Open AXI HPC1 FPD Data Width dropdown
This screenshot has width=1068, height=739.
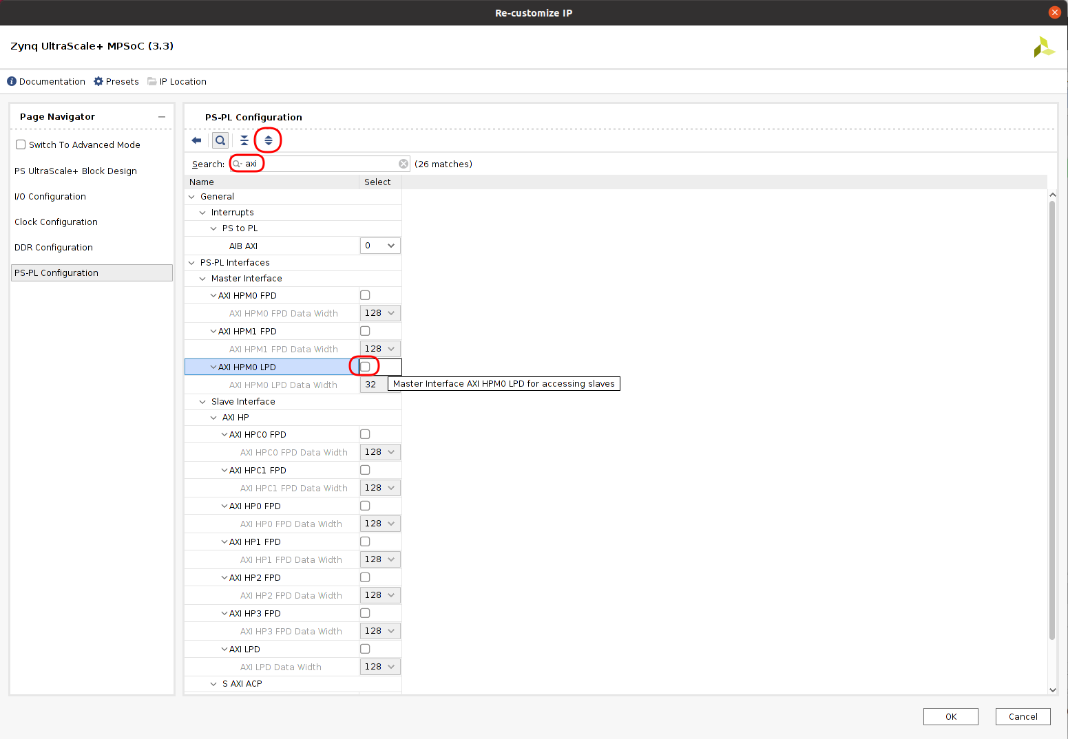pos(380,488)
